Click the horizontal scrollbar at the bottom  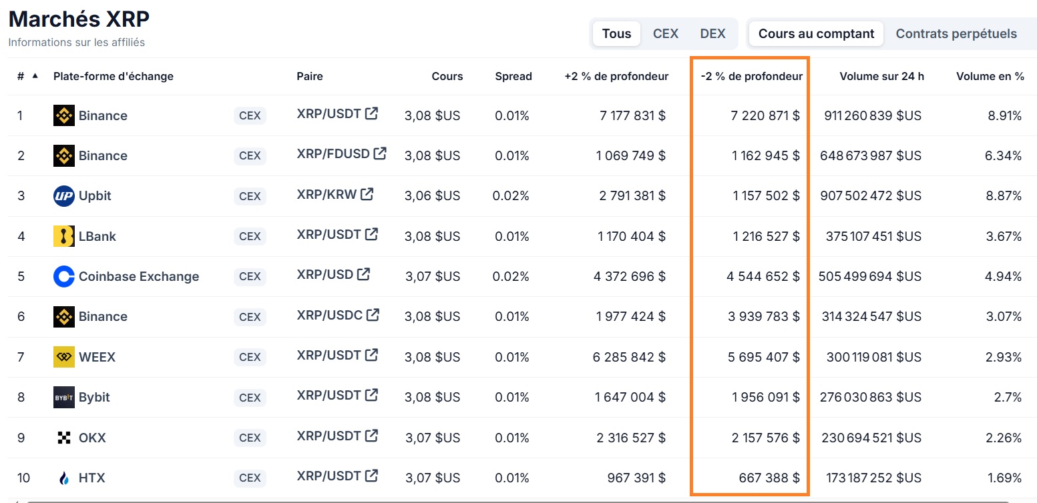coord(518,499)
